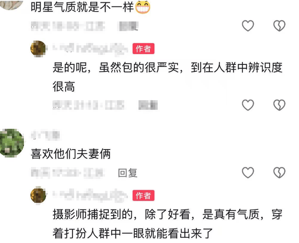Tap blurred reply button under 辨识度很高 reply
The height and width of the screenshot is (243, 299).
click(148, 105)
